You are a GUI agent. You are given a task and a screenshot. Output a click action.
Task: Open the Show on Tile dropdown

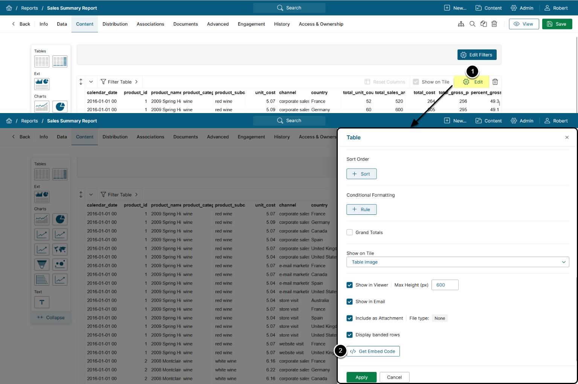point(458,262)
